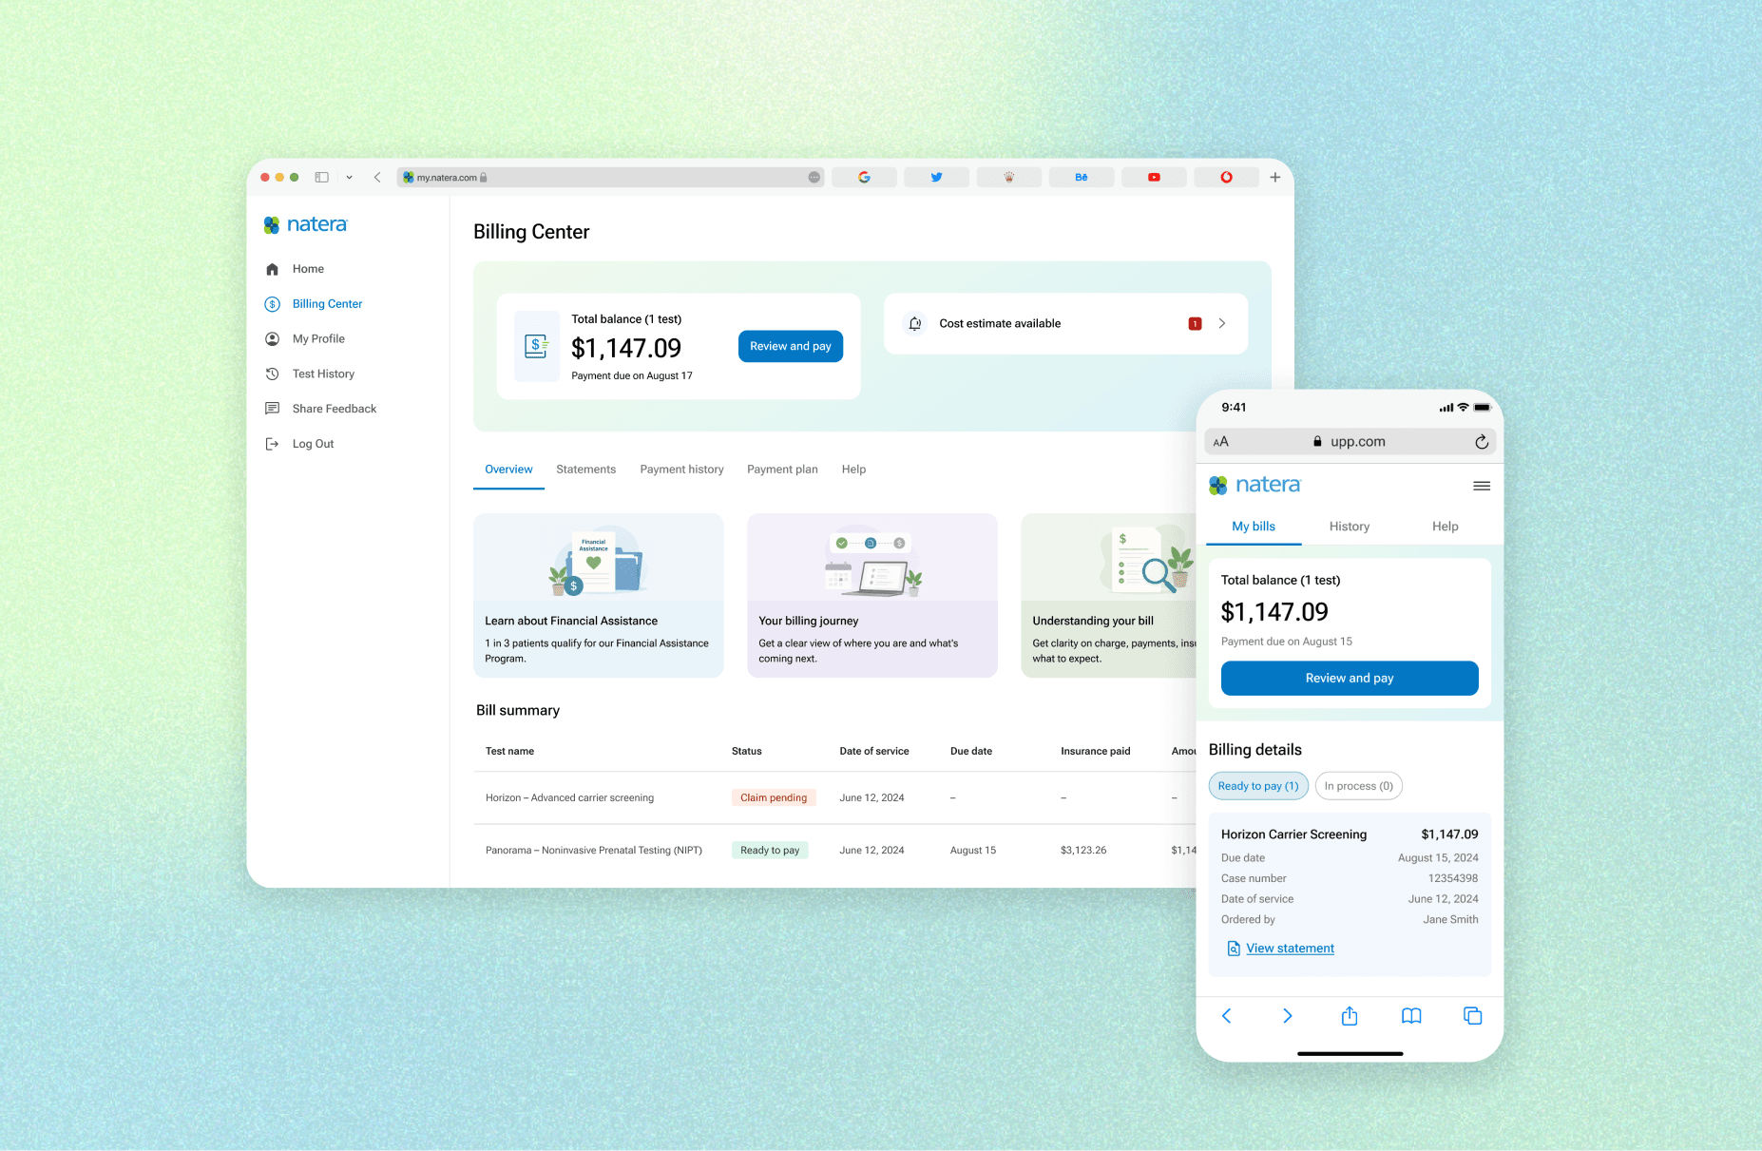Open the Payment plan tab
Viewport: 1762px width, 1151px height.
tap(782, 470)
